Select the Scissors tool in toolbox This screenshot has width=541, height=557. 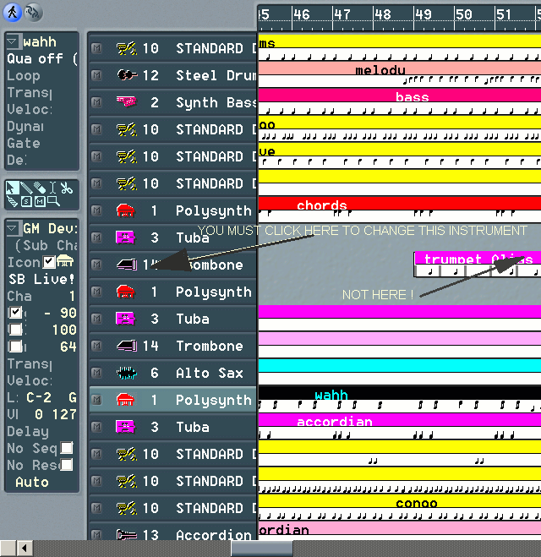(66, 188)
